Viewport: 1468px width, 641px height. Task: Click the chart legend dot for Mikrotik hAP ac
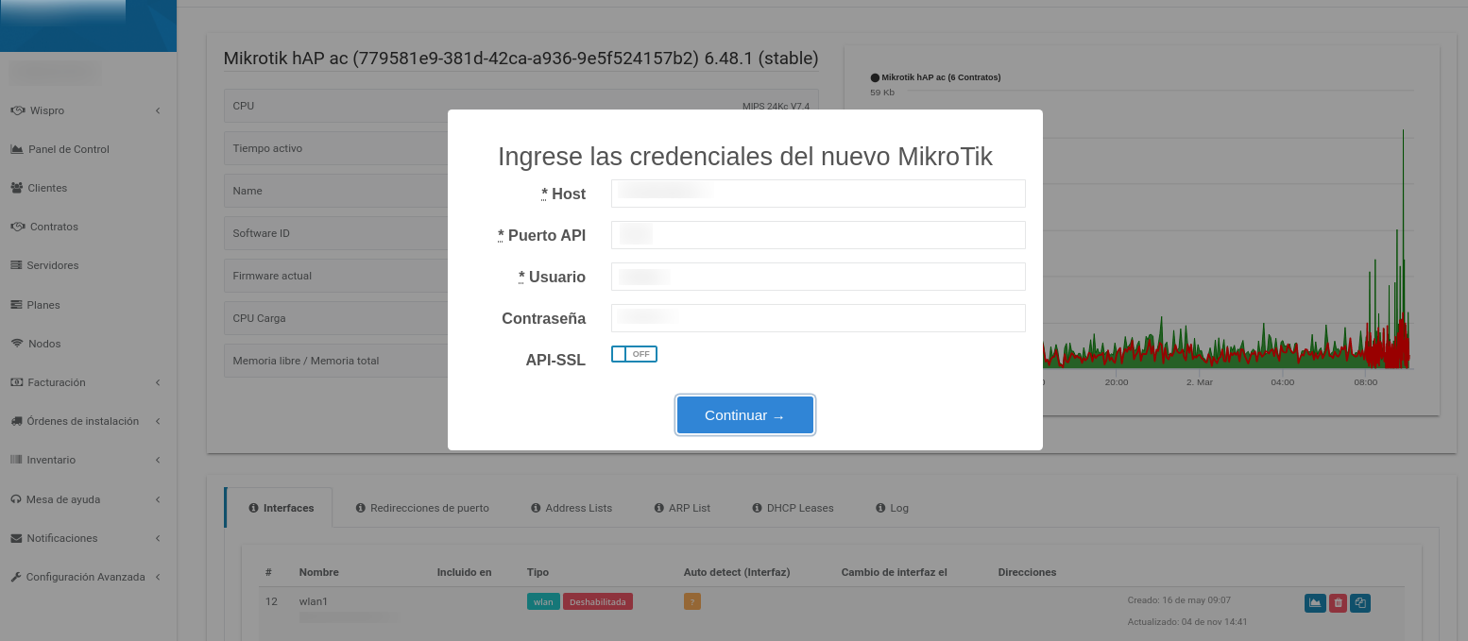point(875,77)
